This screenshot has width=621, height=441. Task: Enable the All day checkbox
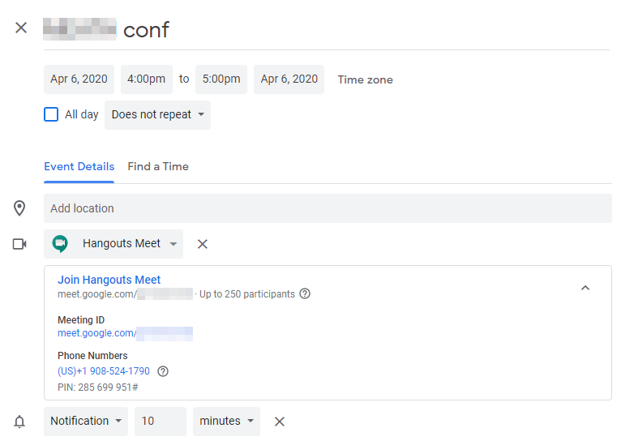51,114
